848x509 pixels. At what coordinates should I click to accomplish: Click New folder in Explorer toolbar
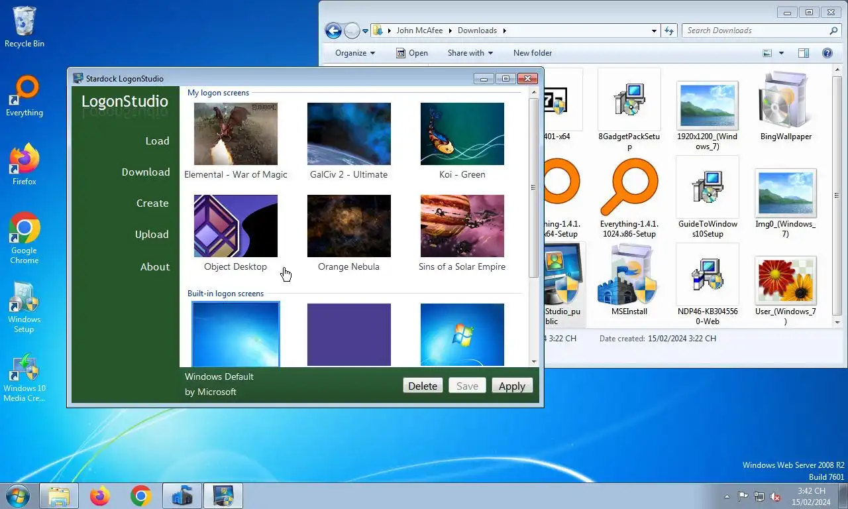tap(533, 53)
